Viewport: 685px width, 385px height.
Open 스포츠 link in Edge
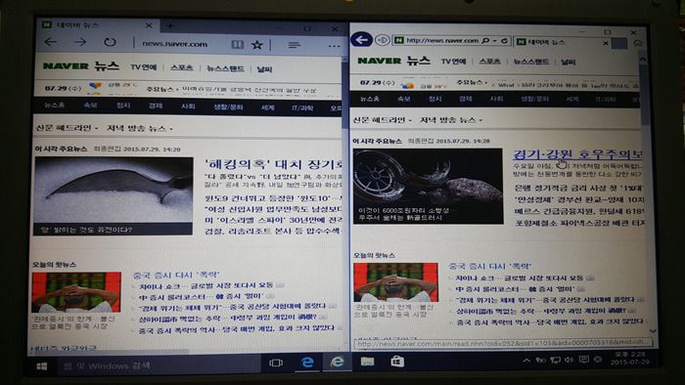tap(182, 67)
